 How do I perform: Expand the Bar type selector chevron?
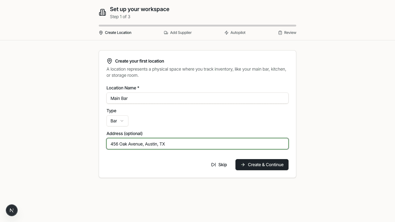tap(122, 121)
